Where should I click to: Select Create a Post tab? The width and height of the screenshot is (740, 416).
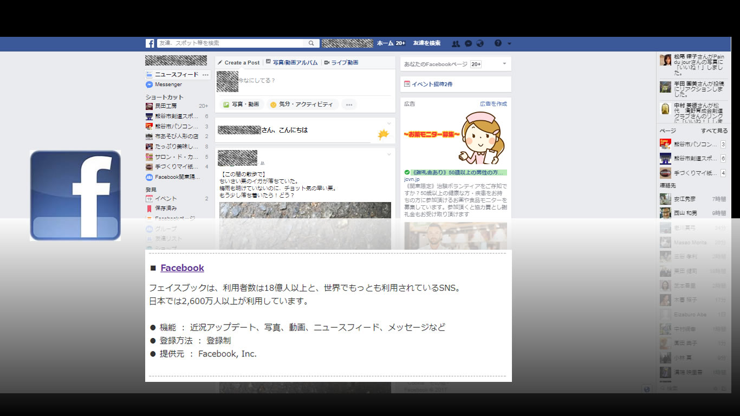[238, 63]
